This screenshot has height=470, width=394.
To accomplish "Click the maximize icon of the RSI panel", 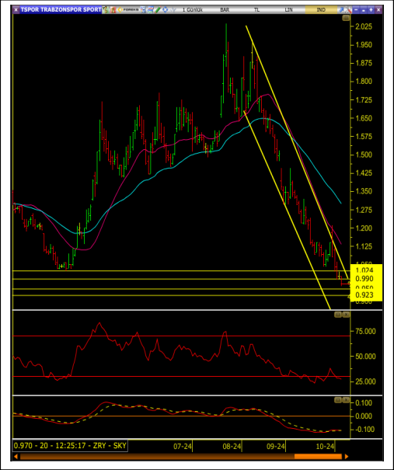I will tap(338, 315).
